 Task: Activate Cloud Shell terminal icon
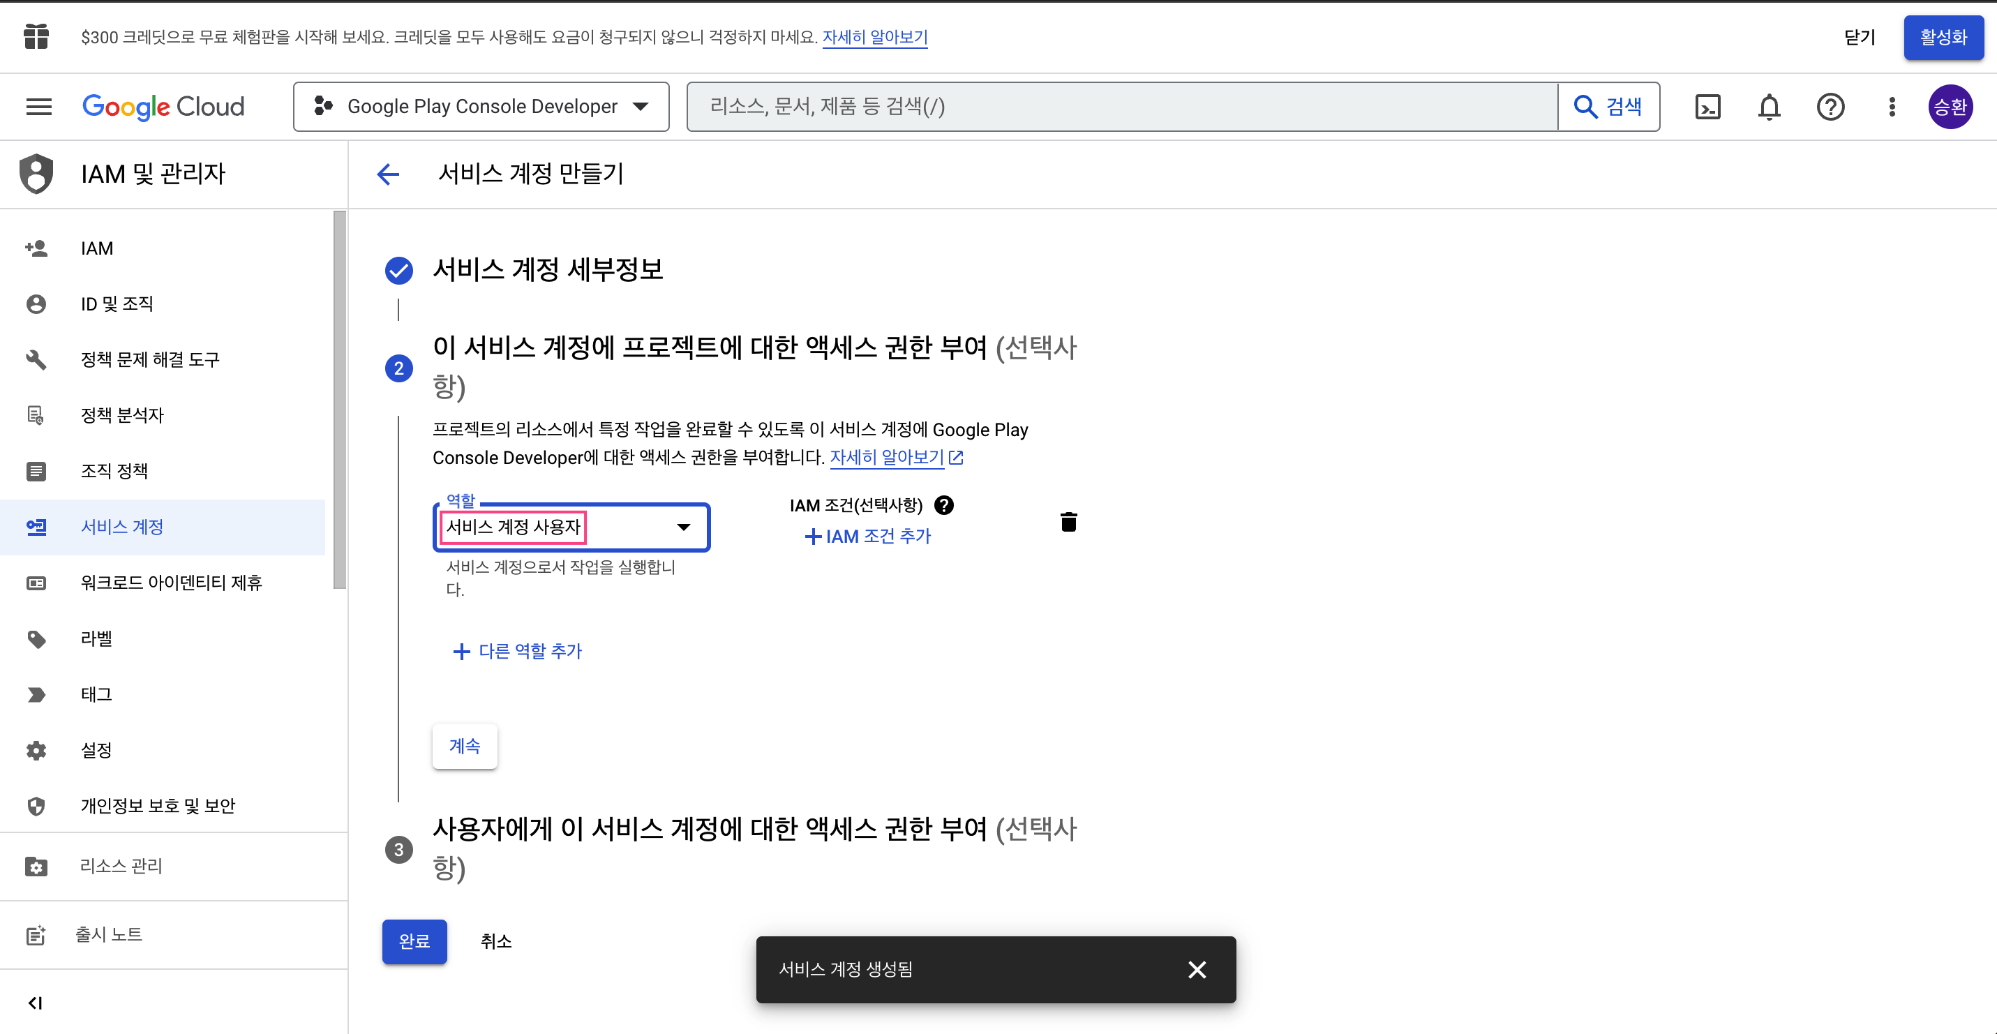coord(1707,106)
